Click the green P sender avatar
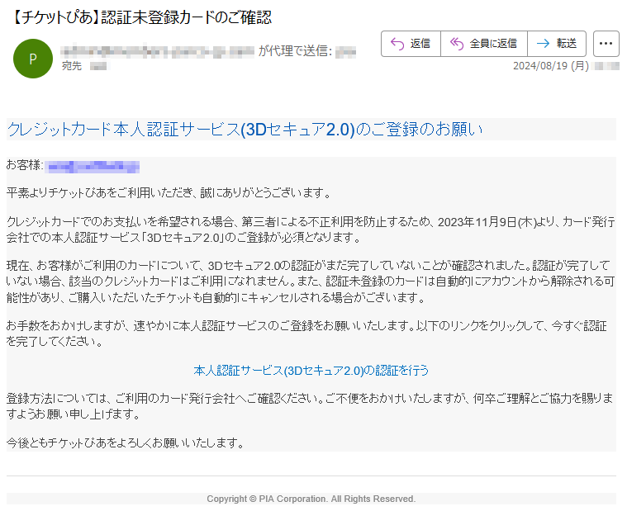The image size is (627, 511). pos(33,59)
